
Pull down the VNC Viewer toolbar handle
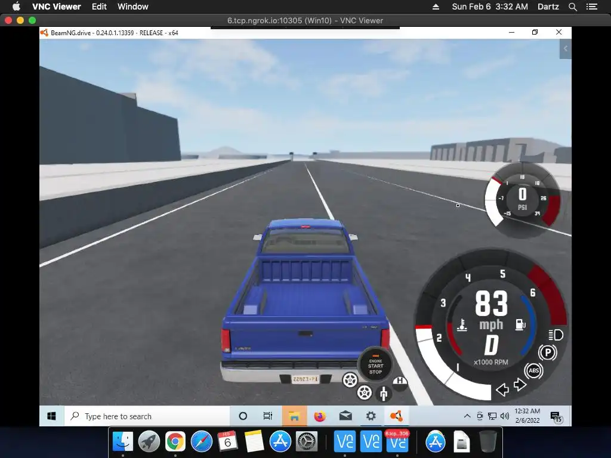305,27
